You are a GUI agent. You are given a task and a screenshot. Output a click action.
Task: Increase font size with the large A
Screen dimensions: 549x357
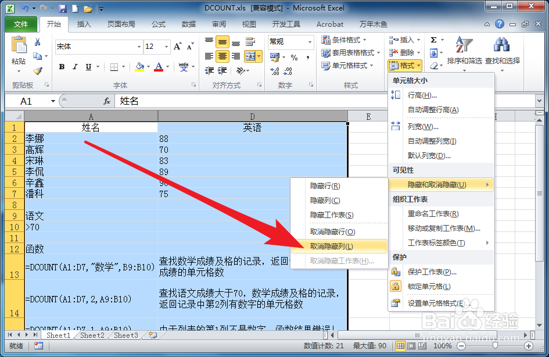pos(178,47)
